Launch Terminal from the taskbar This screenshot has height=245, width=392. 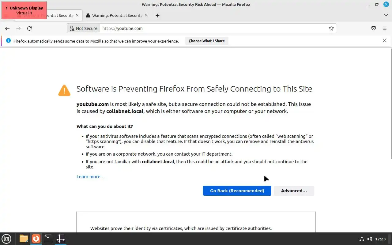point(48,239)
